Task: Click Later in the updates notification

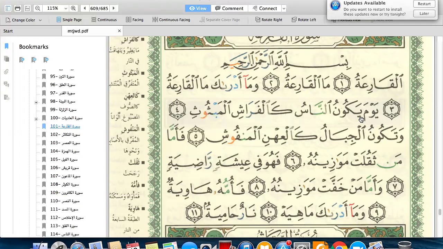Action: pyautogui.click(x=424, y=13)
